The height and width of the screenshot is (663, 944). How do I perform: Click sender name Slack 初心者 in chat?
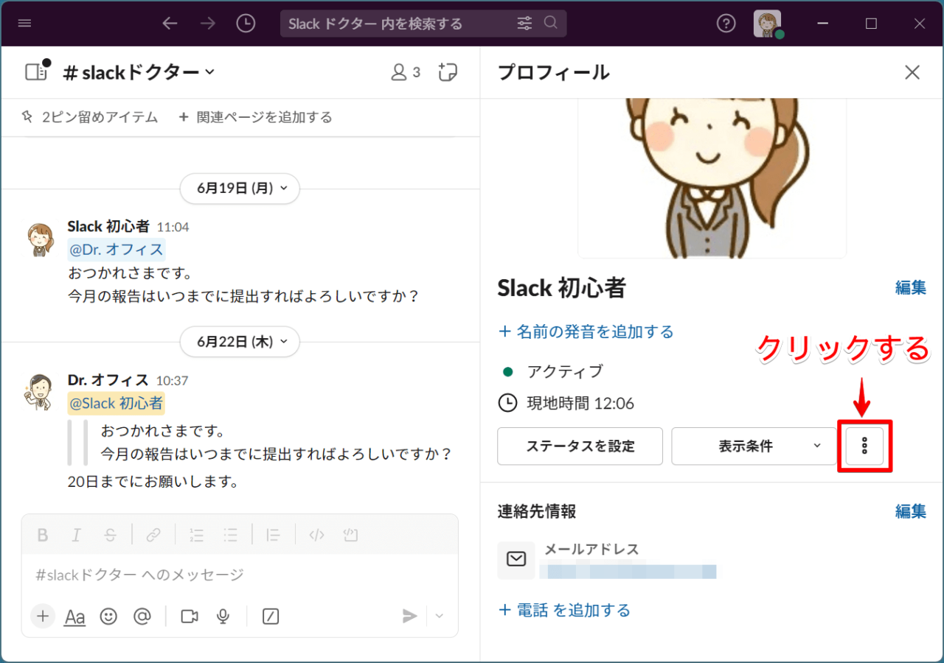[x=108, y=227]
